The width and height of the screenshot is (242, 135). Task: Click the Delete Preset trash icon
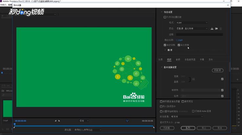coord(221,29)
